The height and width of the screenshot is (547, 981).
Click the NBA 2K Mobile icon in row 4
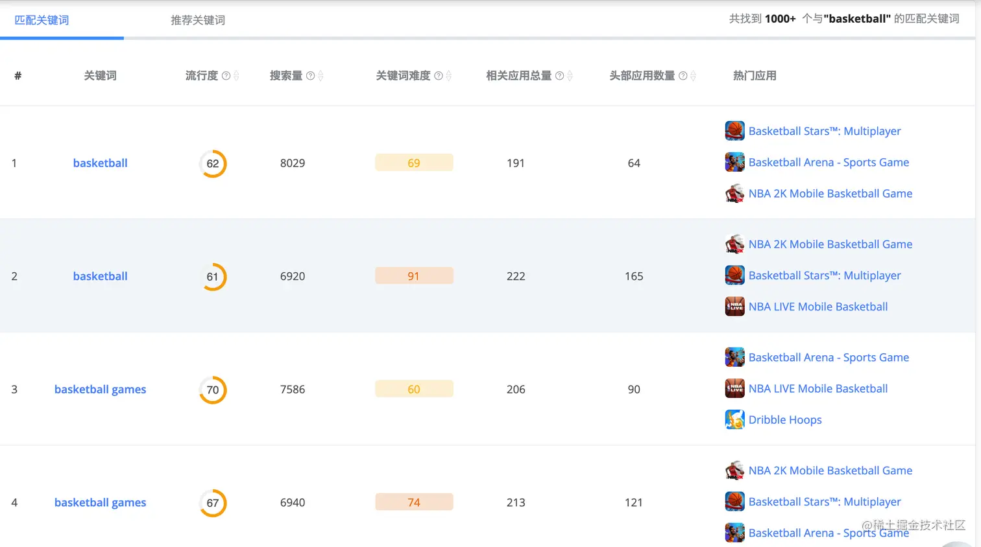tap(734, 470)
